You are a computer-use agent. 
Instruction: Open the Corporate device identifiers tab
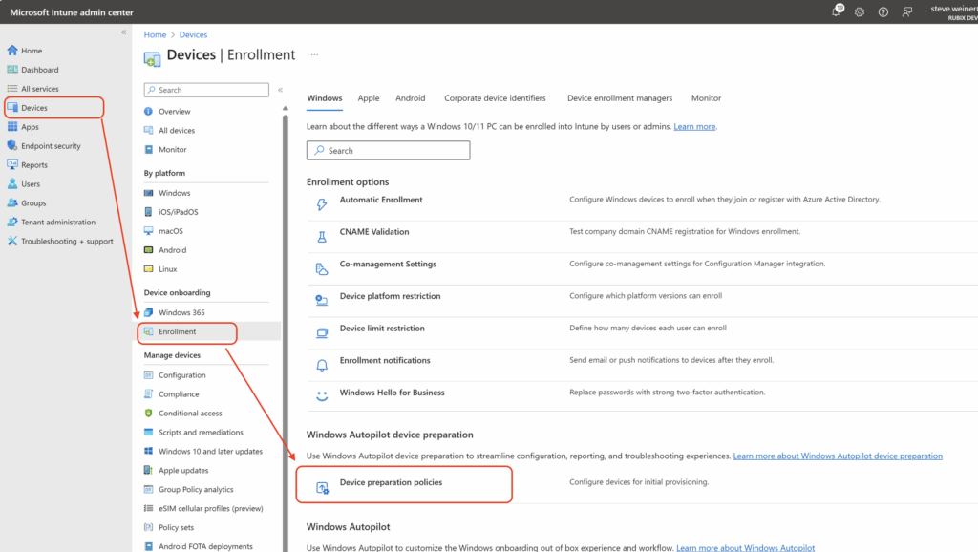(496, 98)
